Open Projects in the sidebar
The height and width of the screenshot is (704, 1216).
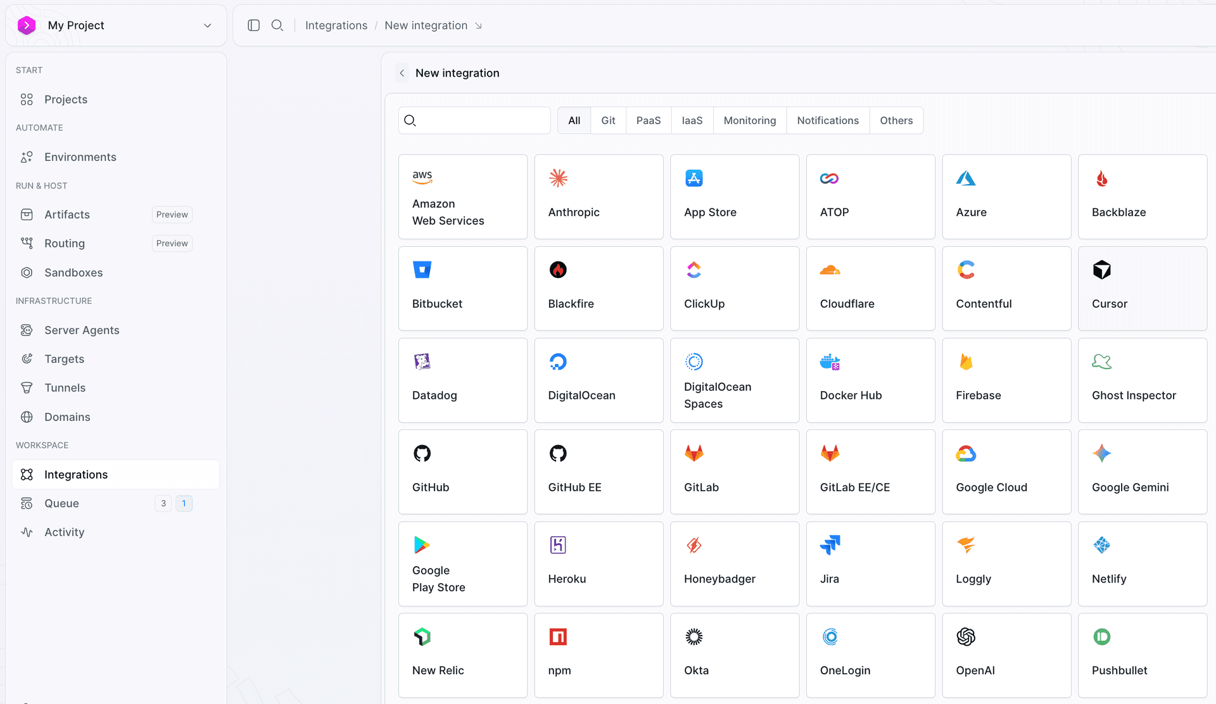coord(116,99)
